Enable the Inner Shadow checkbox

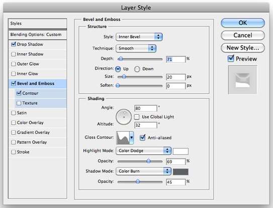point(14,54)
